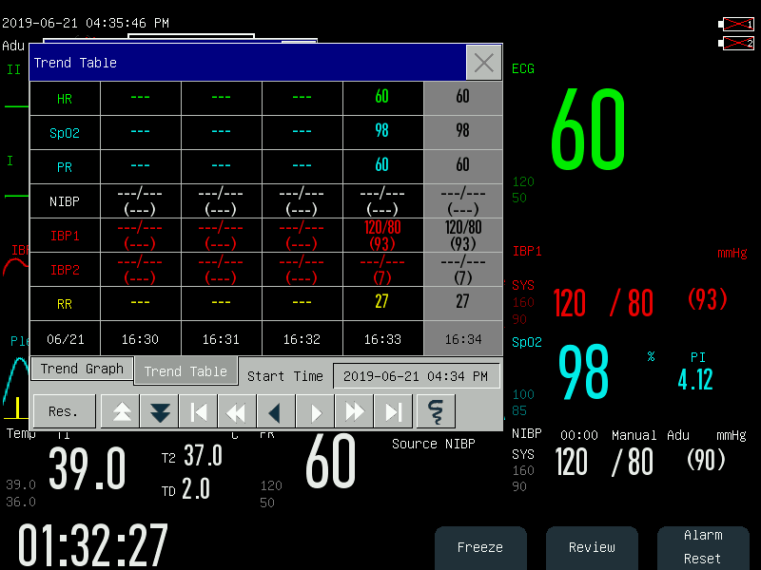The height and width of the screenshot is (570, 761).
Task: Switch to the Trend Graph tab
Action: [82, 369]
